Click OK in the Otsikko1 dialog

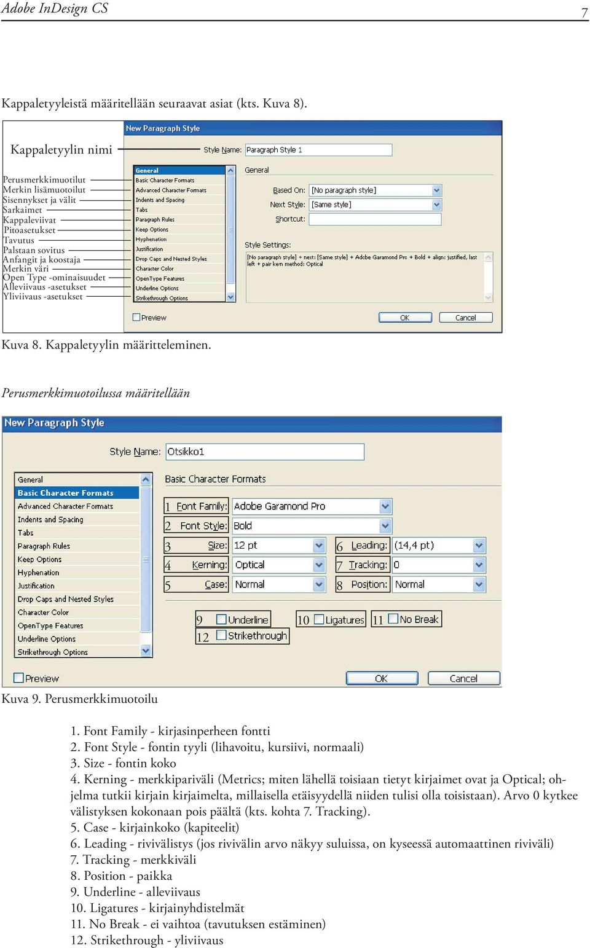(382, 678)
